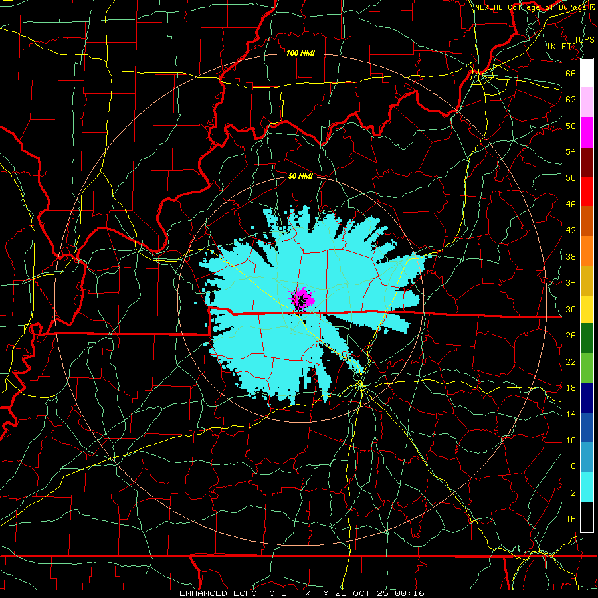
Task: Click the 62 legend value
Action: (x=571, y=100)
